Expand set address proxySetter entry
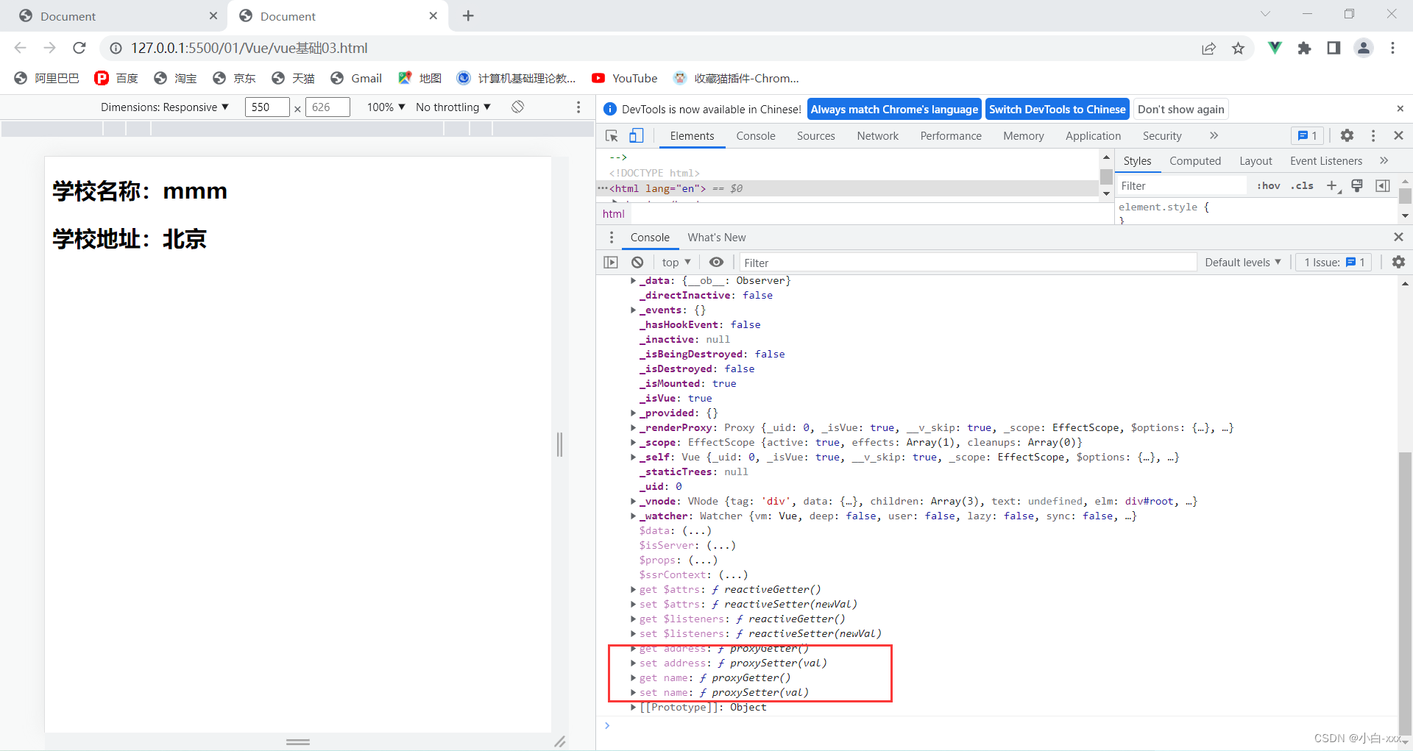Viewport: 1413px width, 751px height. click(633, 663)
